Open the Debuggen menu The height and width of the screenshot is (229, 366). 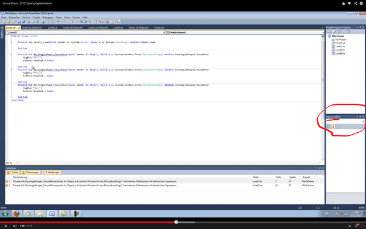48,17
